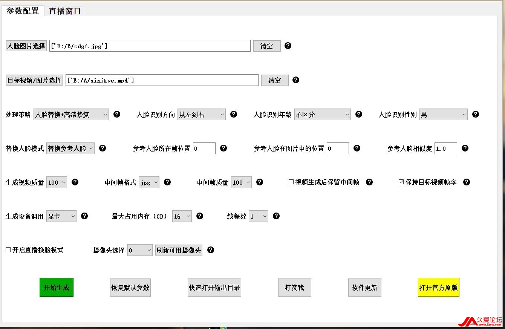Enable 视频生成后保留中间帧 checkbox
This screenshot has height=329, width=505.
click(291, 182)
